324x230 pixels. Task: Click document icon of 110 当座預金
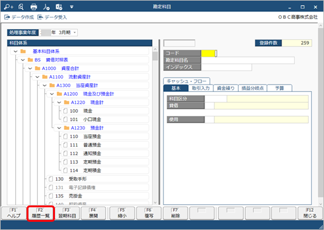tap(66, 137)
